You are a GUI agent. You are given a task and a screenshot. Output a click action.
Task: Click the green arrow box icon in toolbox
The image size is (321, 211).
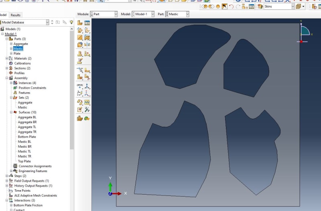click(87, 118)
